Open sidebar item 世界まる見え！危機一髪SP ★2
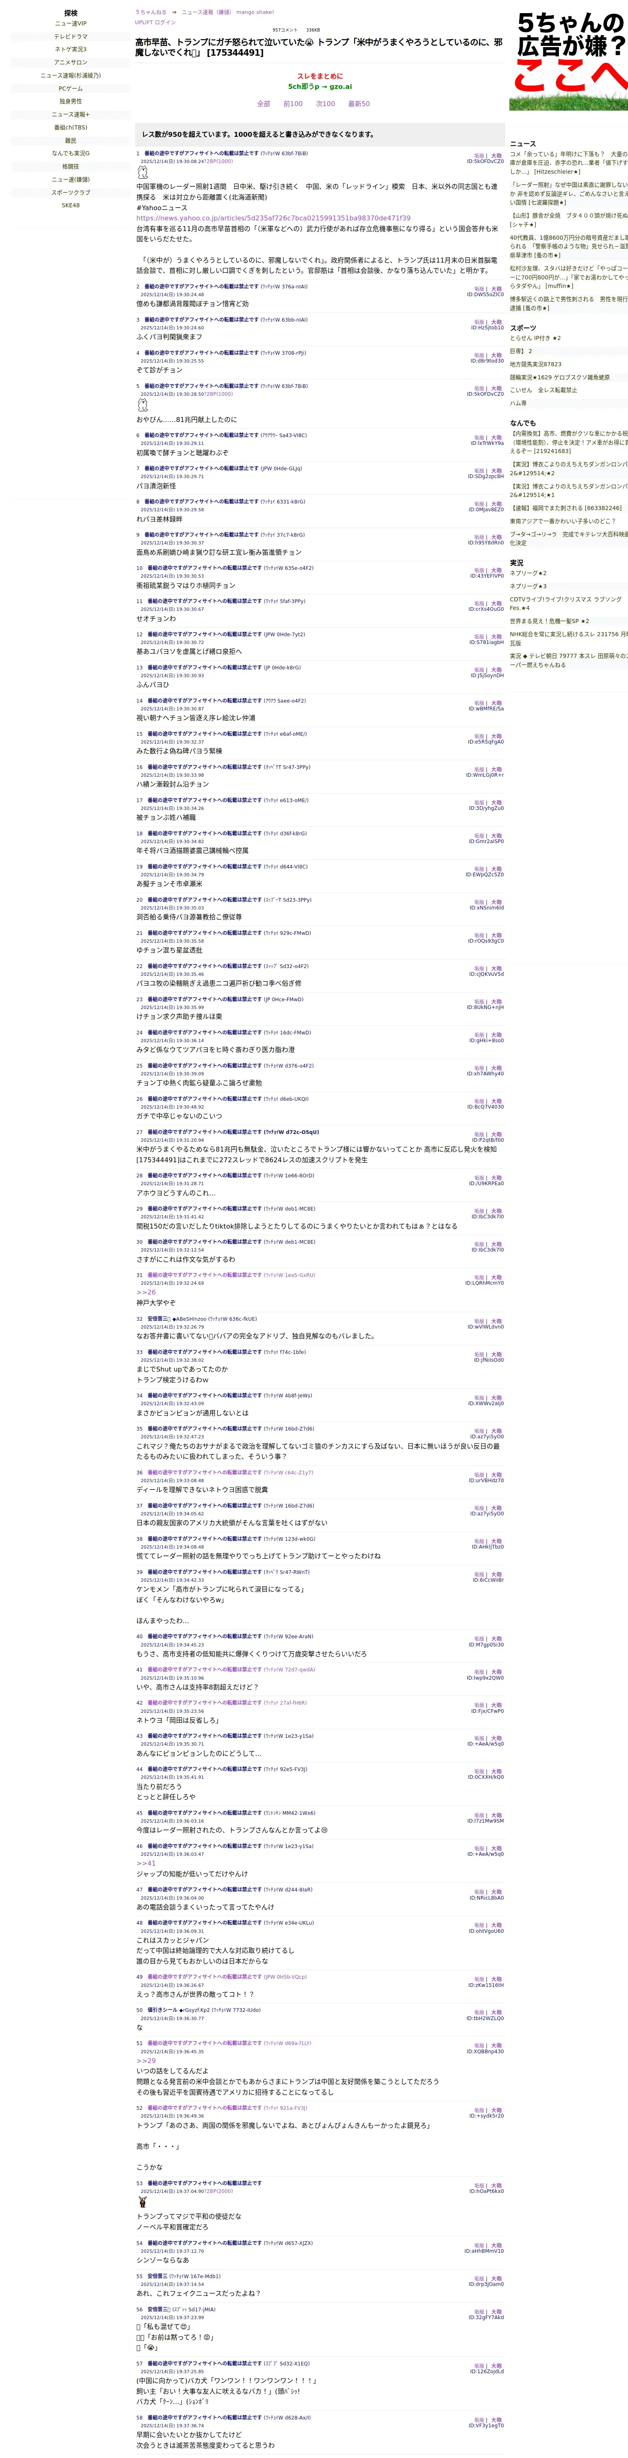 click(x=549, y=621)
